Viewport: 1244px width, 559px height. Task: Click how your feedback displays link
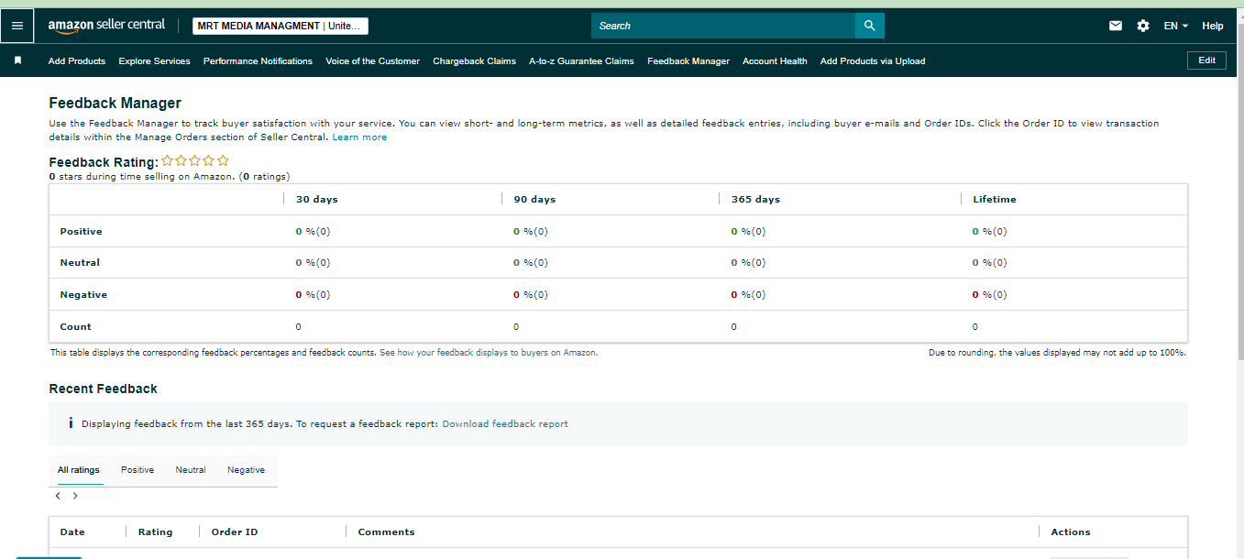point(489,352)
